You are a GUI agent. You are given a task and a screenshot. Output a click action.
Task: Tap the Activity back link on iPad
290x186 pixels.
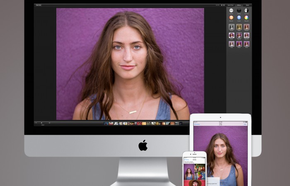click(x=198, y=124)
